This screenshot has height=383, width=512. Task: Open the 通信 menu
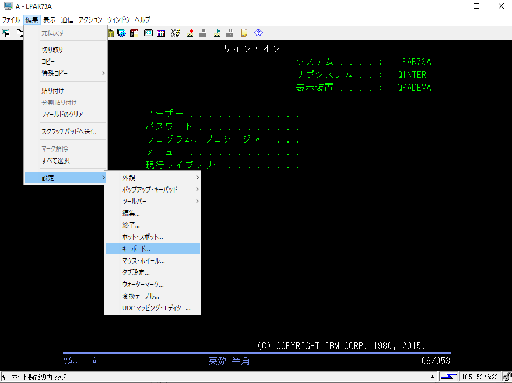coord(67,19)
